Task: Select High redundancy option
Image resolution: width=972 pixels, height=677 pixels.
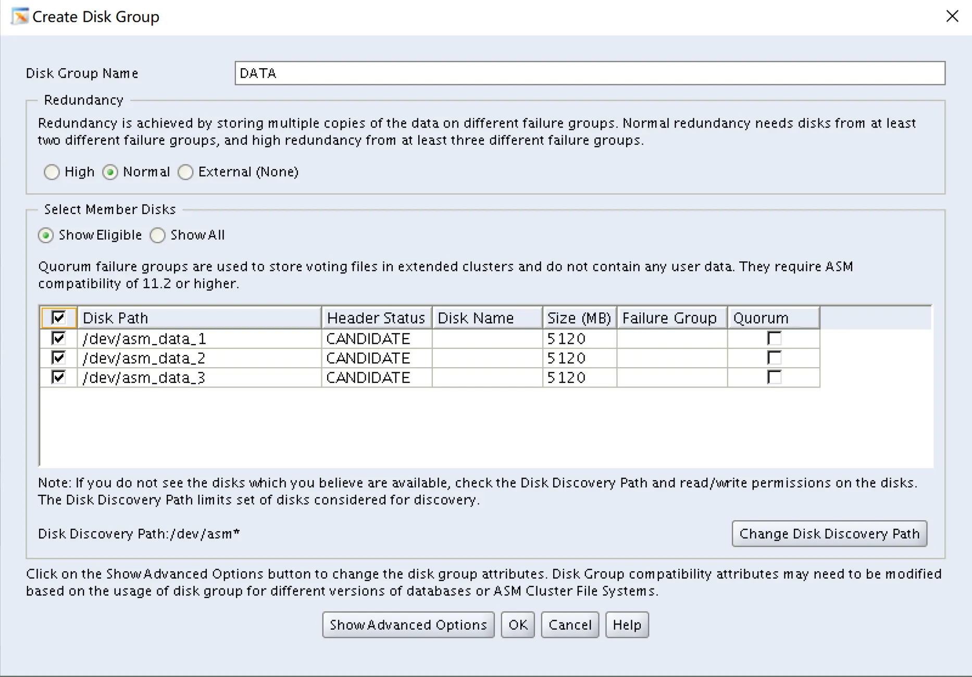Action: pyautogui.click(x=52, y=172)
